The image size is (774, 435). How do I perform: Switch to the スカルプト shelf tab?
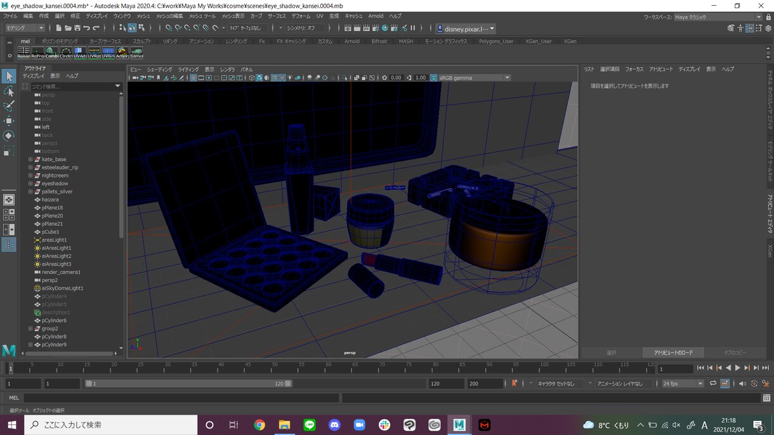coord(141,41)
